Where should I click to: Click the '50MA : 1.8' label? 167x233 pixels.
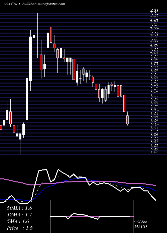(x=19, y=208)
